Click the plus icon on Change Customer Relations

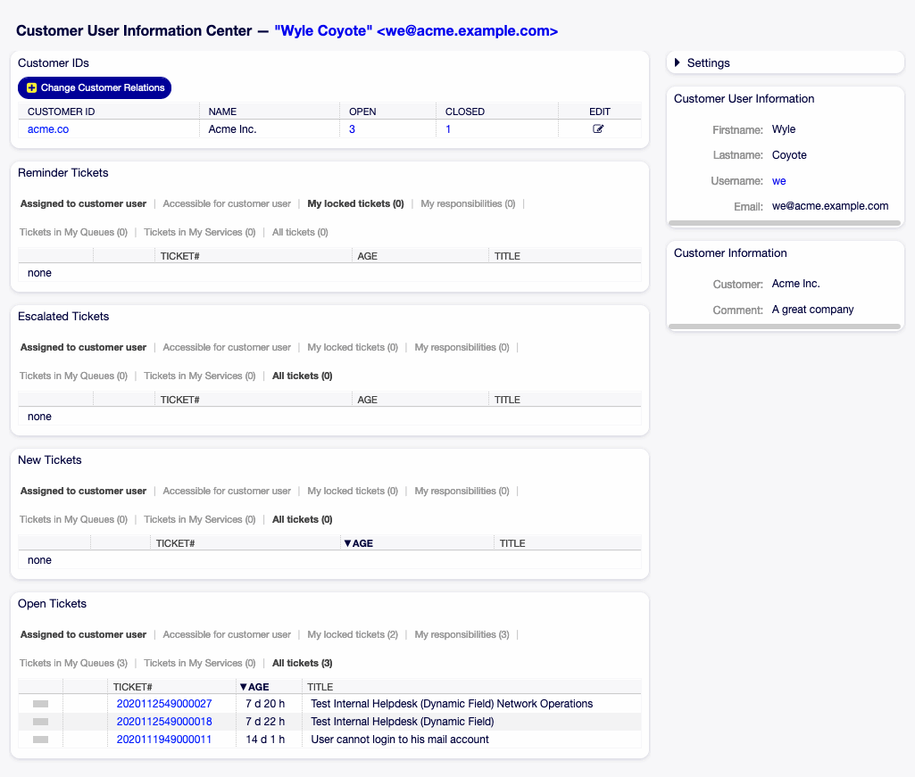tap(30, 87)
